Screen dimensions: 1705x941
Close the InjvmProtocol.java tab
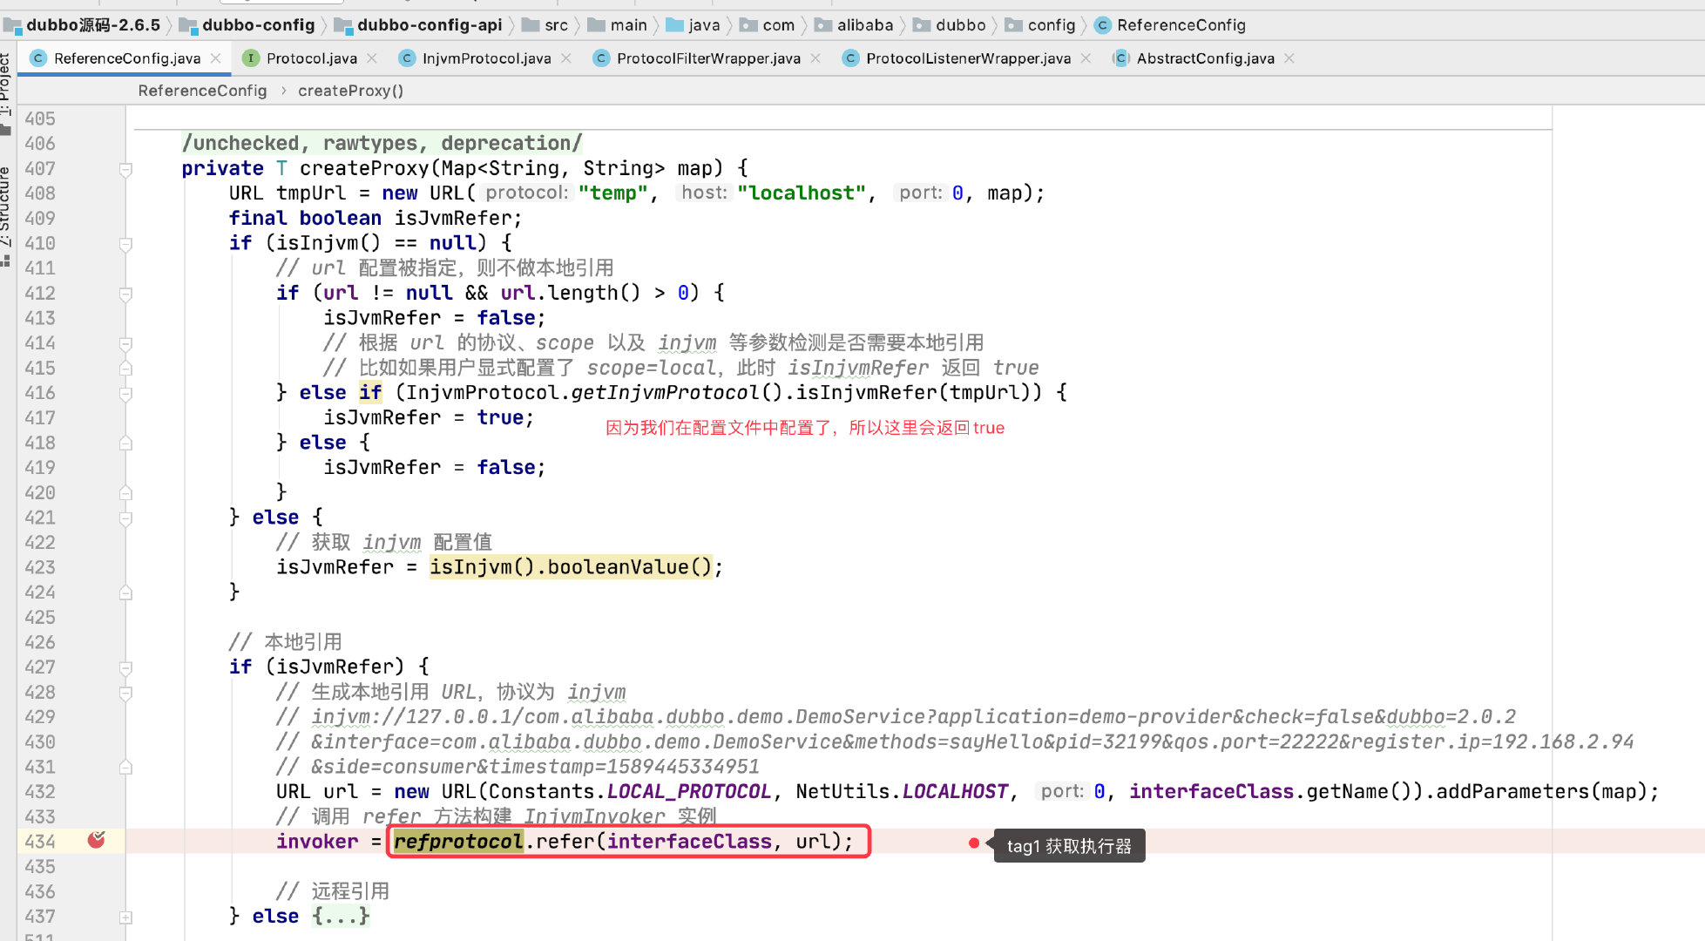566,58
